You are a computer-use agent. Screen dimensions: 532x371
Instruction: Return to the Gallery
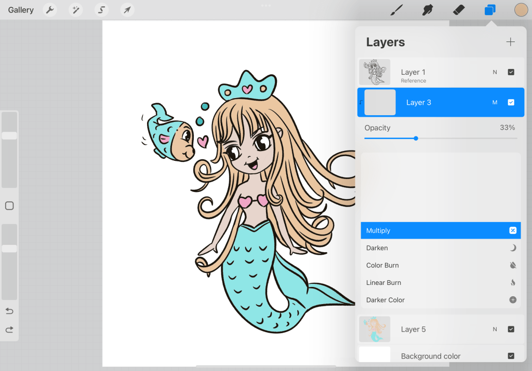click(21, 10)
